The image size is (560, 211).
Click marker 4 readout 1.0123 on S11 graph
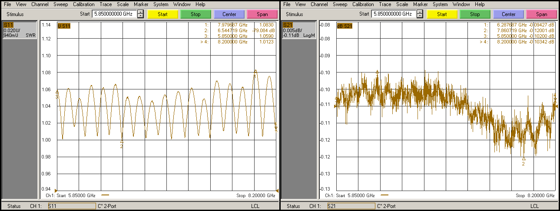click(x=266, y=42)
